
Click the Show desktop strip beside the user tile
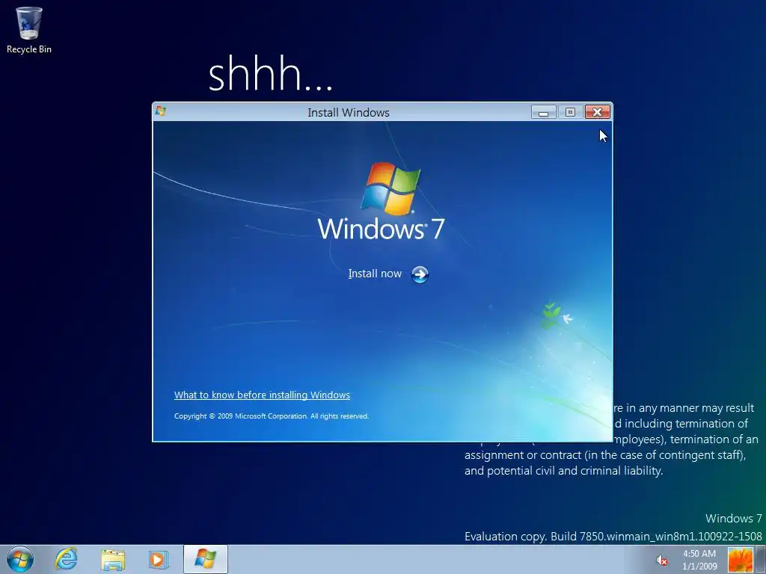click(761, 560)
